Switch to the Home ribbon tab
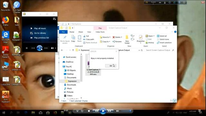The height and width of the screenshot is (116, 206). click(x=72, y=32)
